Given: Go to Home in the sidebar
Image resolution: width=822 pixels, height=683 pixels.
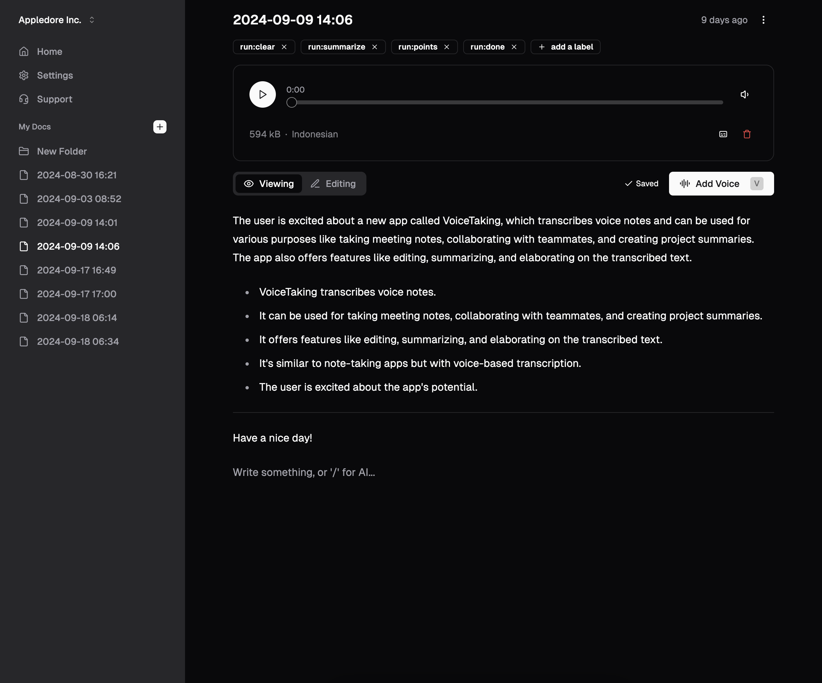Looking at the screenshot, I should point(49,52).
